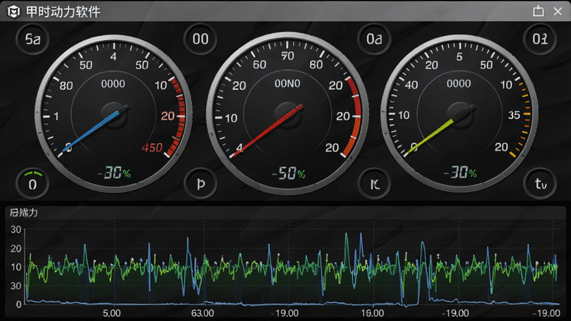
Task: Click the "5,00" chart axis label
Action: (112, 313)
